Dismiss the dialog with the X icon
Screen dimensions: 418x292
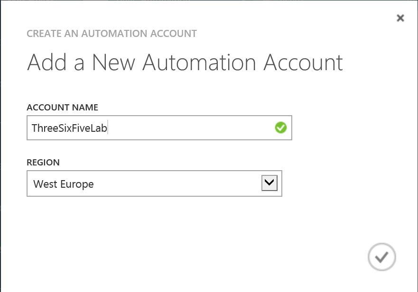point(400,18)
